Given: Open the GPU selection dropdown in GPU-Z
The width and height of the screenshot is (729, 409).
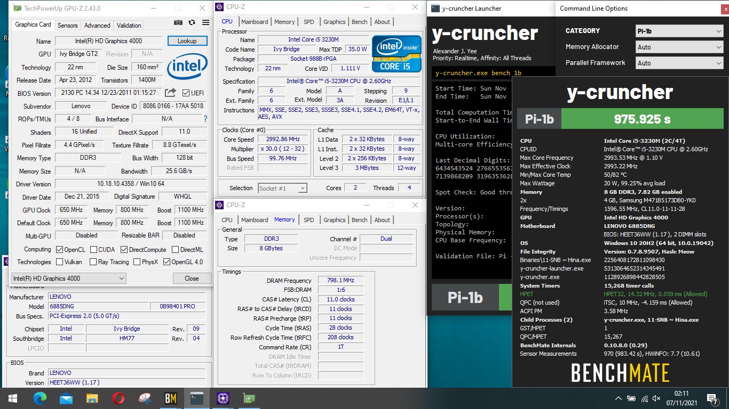Looking at the screenshot, I should point(69,278).
